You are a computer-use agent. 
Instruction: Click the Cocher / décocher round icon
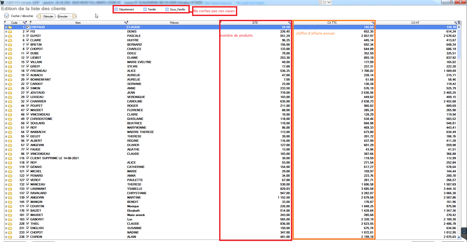7,16
